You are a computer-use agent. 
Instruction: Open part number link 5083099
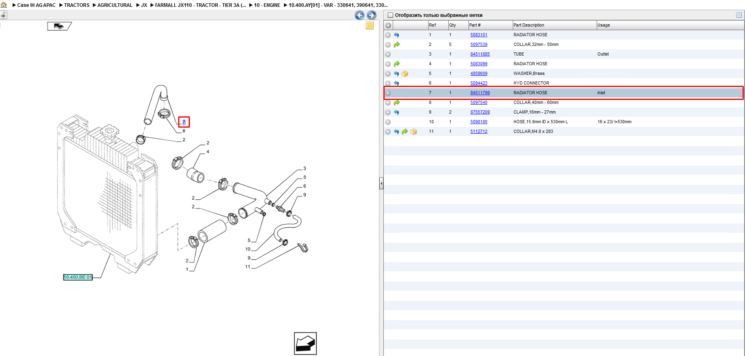coord(479,64)
